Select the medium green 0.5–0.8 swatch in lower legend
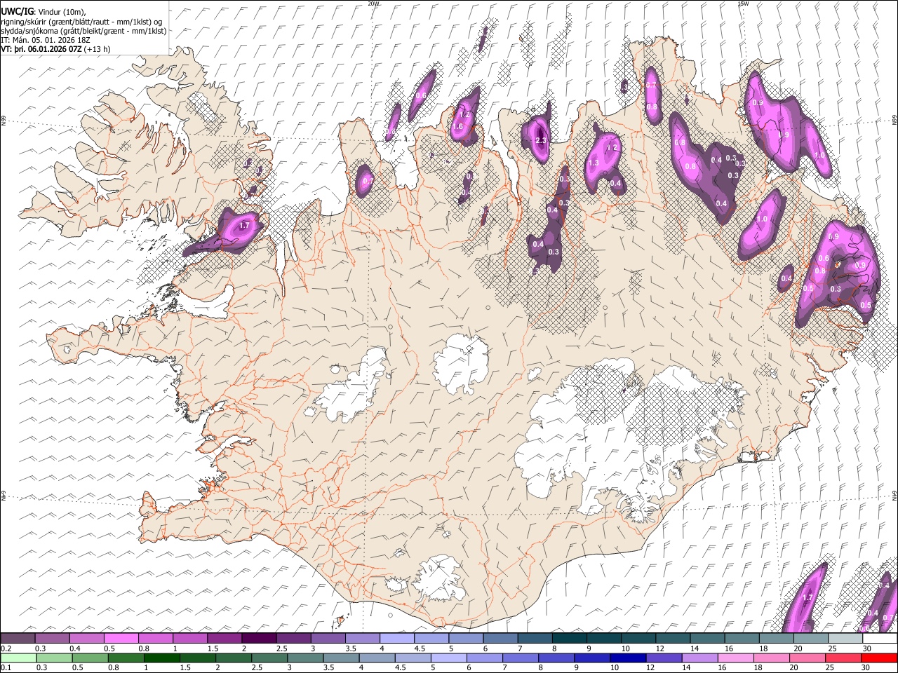The image size is (898, 673). [90, 658]
